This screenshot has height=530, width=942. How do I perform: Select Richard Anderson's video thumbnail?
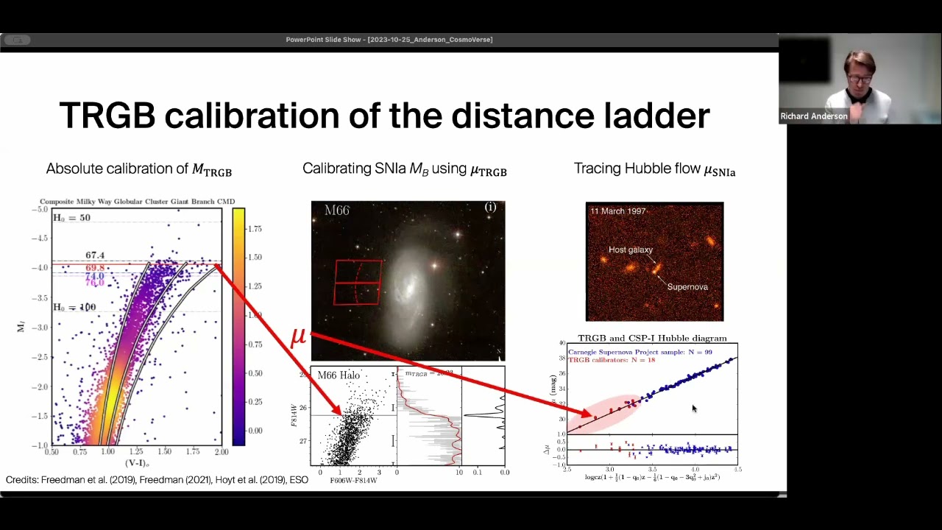coord(860,79)
